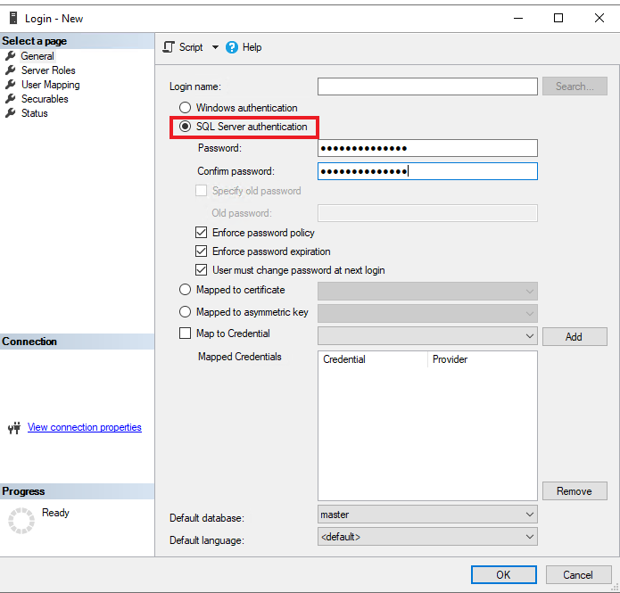This screenshot has height=593, width=620.
Task: Click the wrench icon beside User Mapping
Action: point(11,84)
